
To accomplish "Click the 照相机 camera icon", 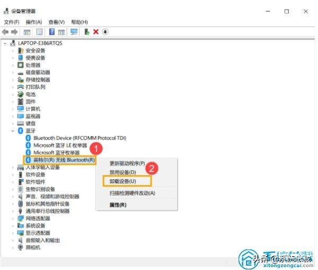I will point(21,248).
